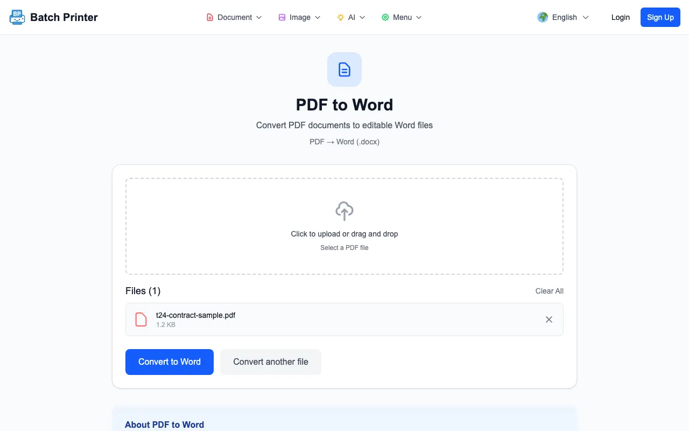The height and width of the screenshot is (431, 689).
Task: Click the AI lightbulb icon
Action: [x=340, y=17]
